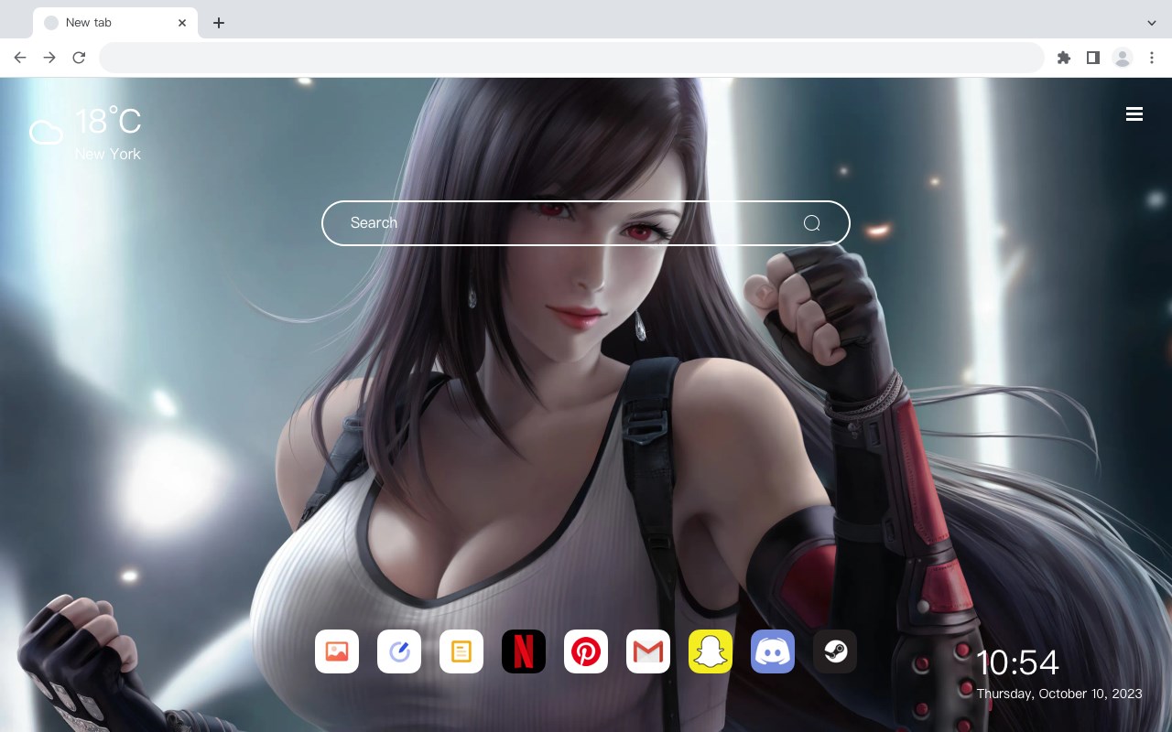1172x732 pixels.
Task: Launch the Snapchat shortcut
Action: tap(711, 651)
